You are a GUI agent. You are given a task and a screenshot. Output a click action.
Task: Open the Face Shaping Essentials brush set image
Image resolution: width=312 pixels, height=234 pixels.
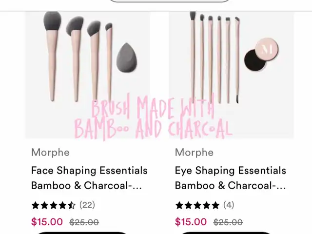tap(88, 75)
